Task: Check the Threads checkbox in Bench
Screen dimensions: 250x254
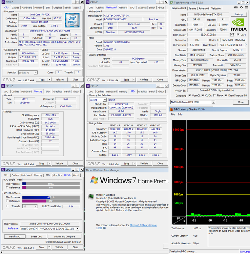Action: (7, 206)
